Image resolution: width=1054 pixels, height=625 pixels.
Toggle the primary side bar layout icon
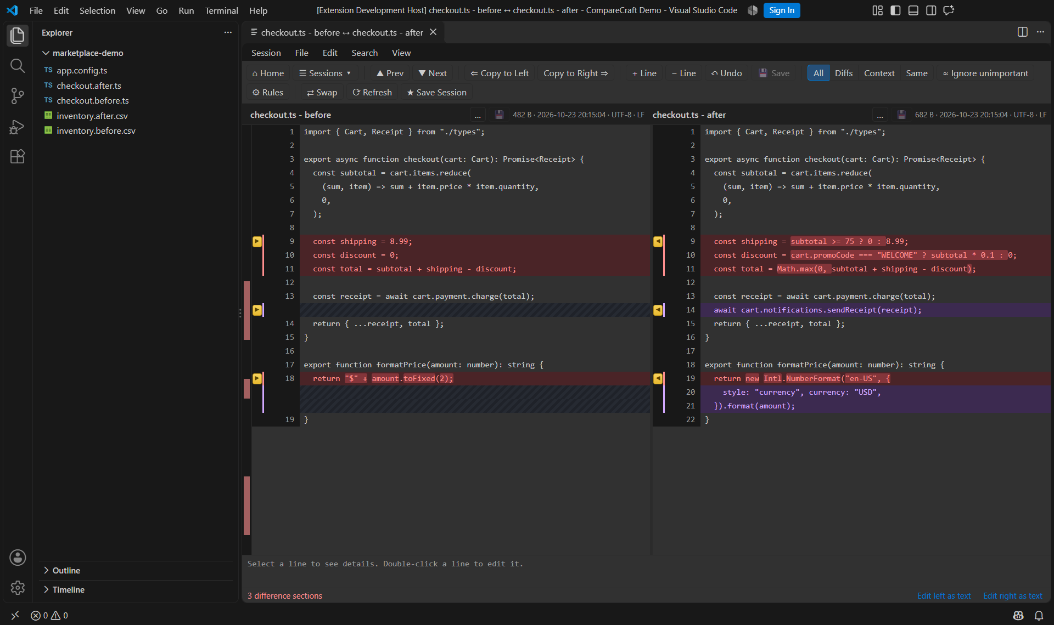[x=895, y=10]
